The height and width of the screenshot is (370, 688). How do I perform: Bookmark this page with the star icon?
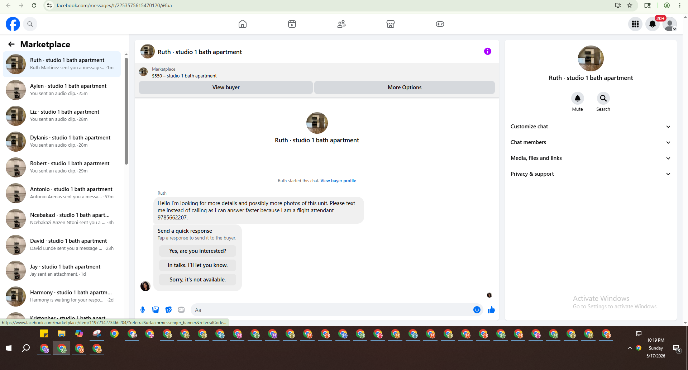pos(630,5)
